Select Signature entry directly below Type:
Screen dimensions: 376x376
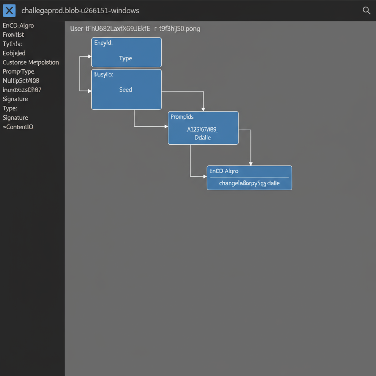tap(15, 118)
